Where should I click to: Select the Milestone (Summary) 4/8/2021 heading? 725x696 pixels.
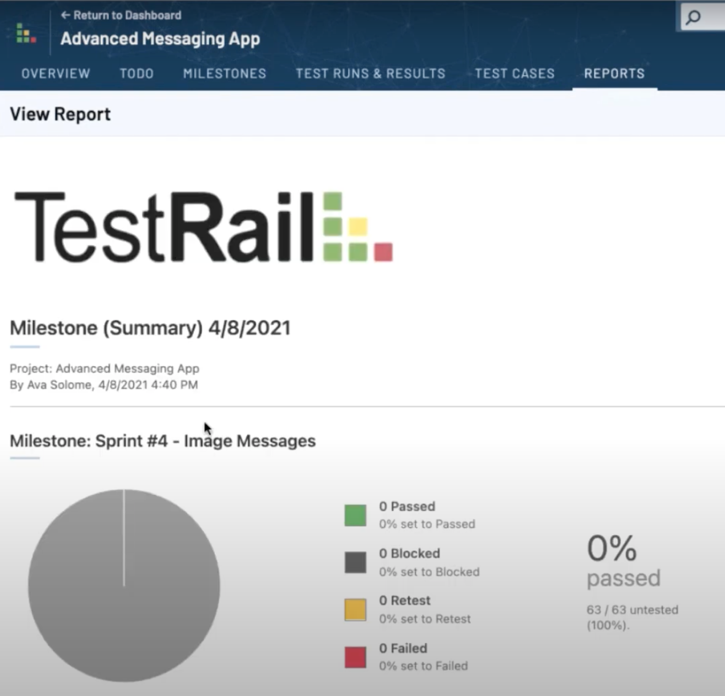pyautogui.click(x=150, y=328)
